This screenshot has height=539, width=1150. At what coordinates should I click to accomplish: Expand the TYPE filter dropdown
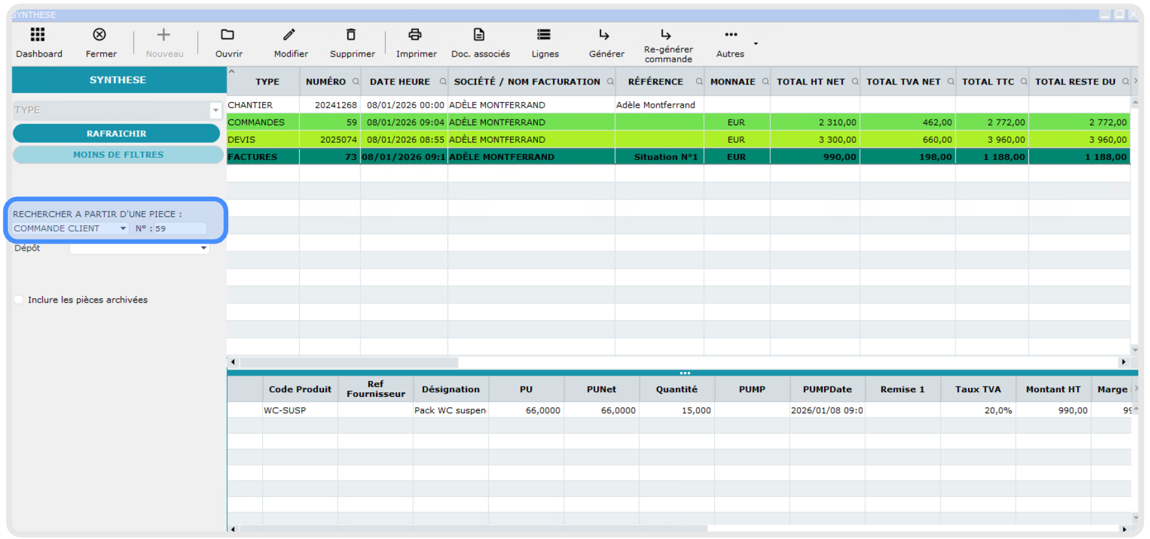215,110
